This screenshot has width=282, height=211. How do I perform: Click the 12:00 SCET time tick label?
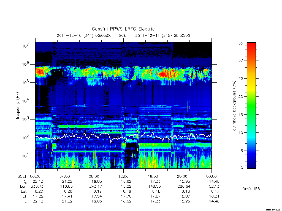(123, 176)
